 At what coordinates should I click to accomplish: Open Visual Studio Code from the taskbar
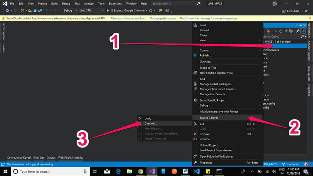pyautogui.click(x=197, y=172)
